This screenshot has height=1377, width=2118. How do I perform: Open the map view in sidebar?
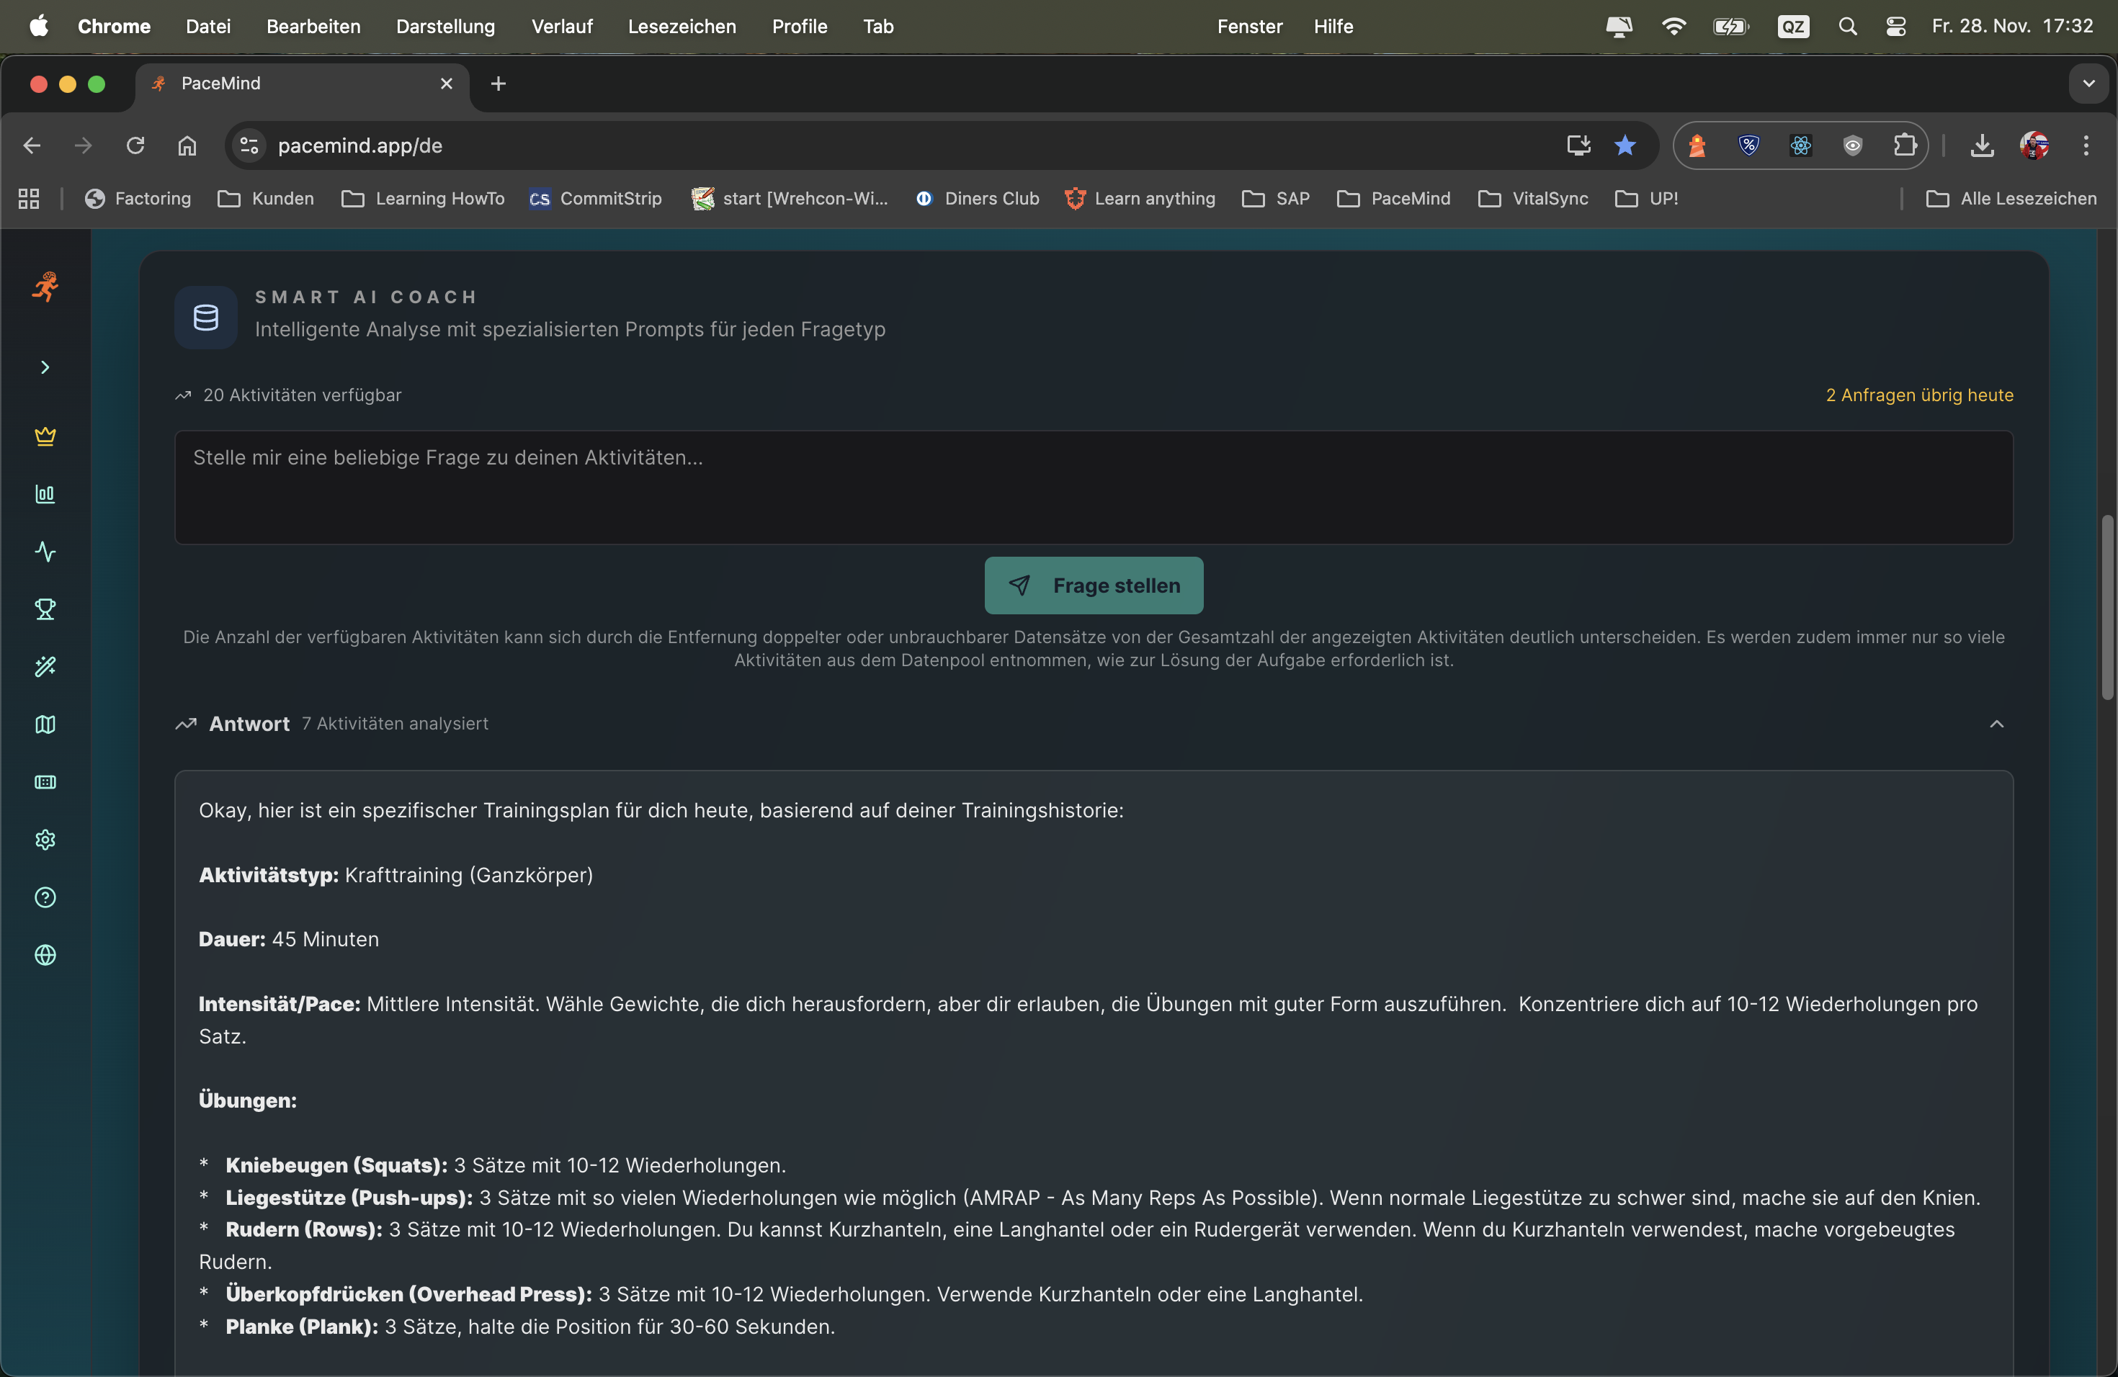pyautogui.click(x=45, y=725)
